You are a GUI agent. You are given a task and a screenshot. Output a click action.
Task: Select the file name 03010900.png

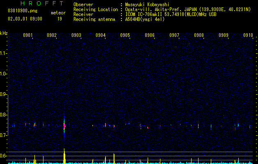pyautogui.click(x=23, y=11)
